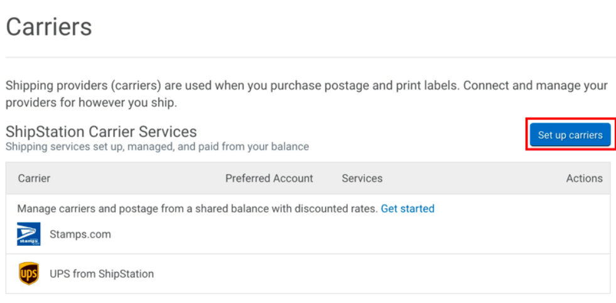
Task: Click the divider line below the Carriers title
Action: 308,57
